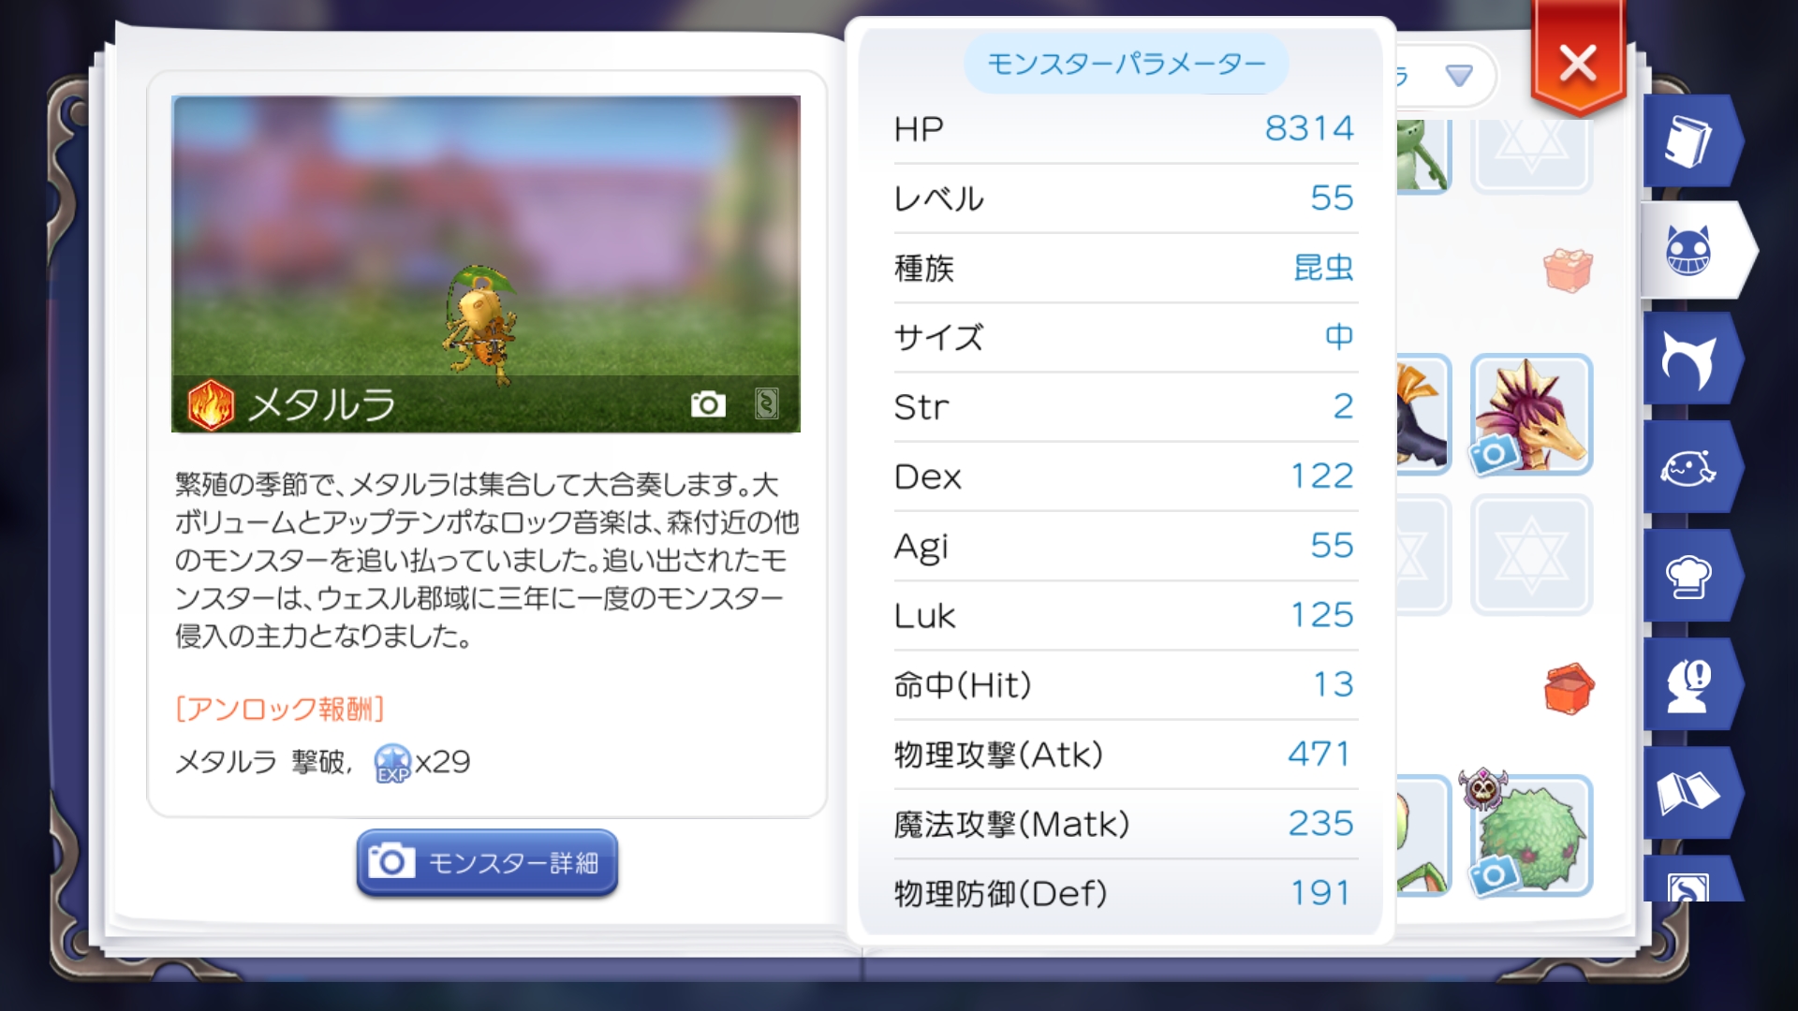Select the locked hexagram monster slot

pyautogui.click(x=1531, y=554)
